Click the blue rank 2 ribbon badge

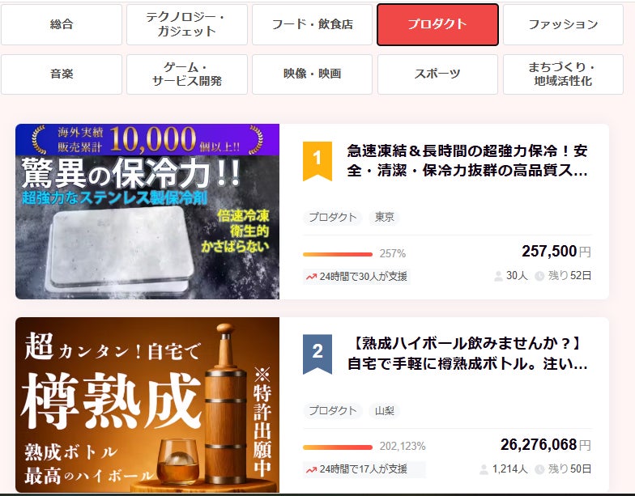317,354
